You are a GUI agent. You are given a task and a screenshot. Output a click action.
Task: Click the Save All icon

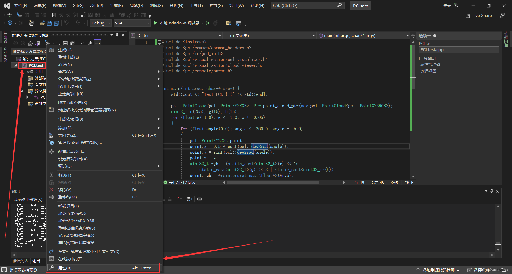(57, 23)
